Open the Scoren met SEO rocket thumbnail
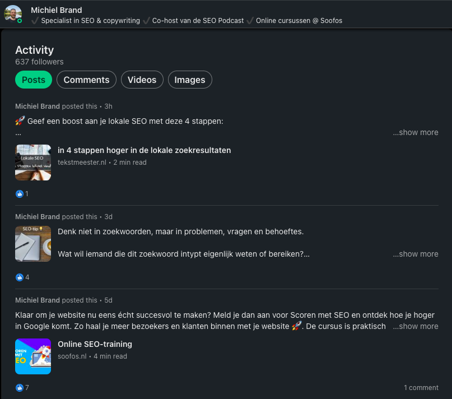452x399 pixels. [x=33, y=356]
